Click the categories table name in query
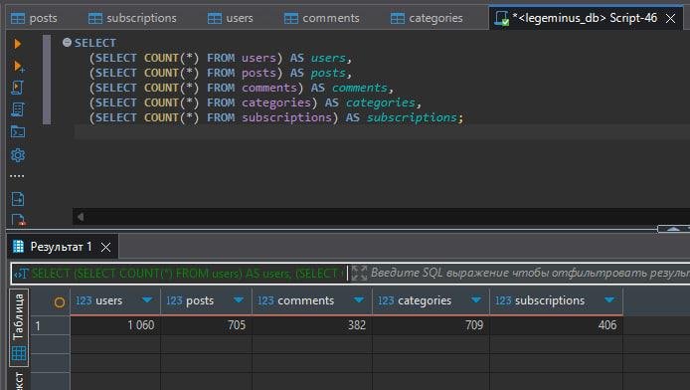The width and height of the screenshot is (690, 390). coord(276,102)
